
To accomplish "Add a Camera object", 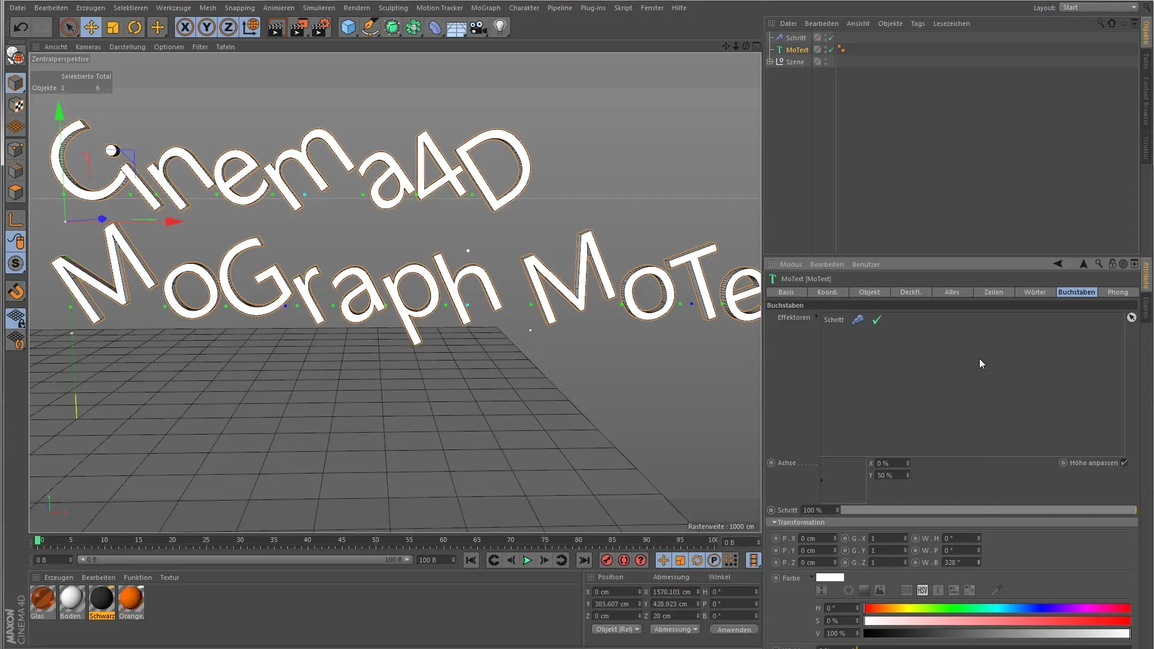I will pyautogui.click(x=478, y=27).
